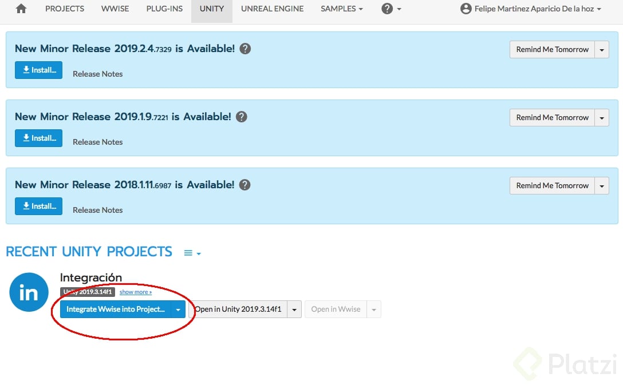Click help icon beside 2019.1.9.7221 release
Screen dimensions: 623x385
(x=242, y=117)
